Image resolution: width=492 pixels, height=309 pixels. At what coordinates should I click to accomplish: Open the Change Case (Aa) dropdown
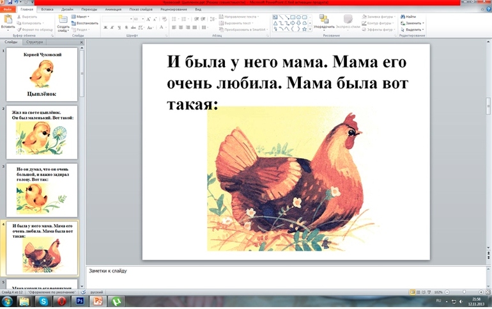(x=150, y=28)
